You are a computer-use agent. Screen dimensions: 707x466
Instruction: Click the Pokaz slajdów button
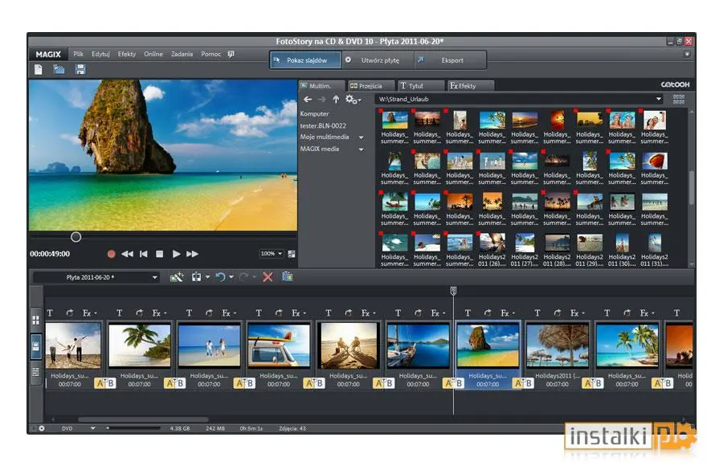tap(305, 60)
